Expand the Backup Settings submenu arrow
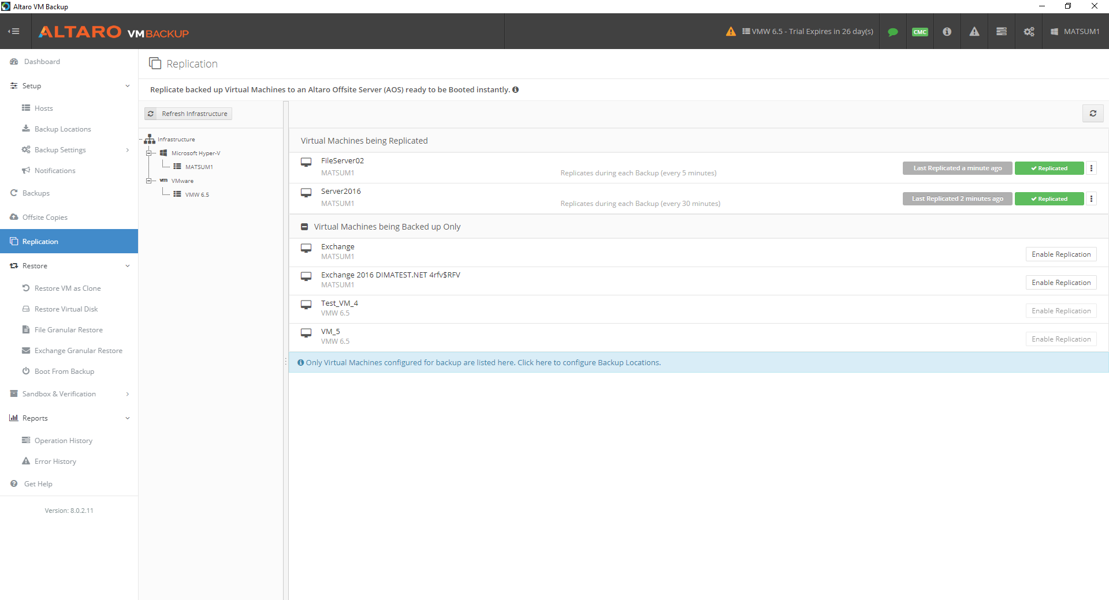1109x600 pixels. tap(128, 150)
